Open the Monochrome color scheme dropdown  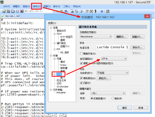point(96,36)
